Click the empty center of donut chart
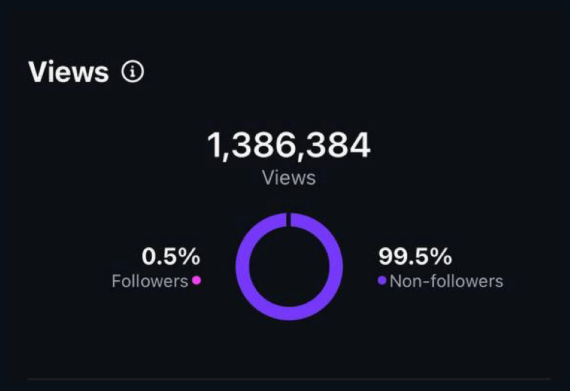 tap(289, 266)
